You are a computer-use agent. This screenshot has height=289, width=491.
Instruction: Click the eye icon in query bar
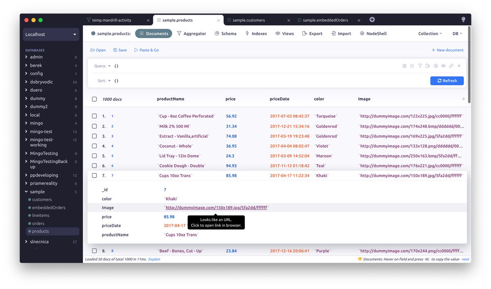[444, 66]
